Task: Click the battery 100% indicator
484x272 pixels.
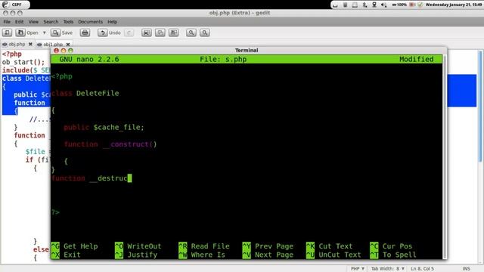Action: [x=399, y=5]
